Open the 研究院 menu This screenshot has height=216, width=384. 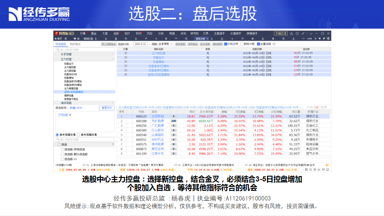[194, 33]
